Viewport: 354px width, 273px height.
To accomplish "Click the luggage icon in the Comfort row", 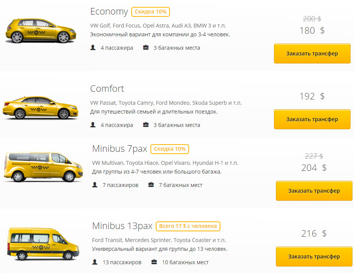I will 146,125.
